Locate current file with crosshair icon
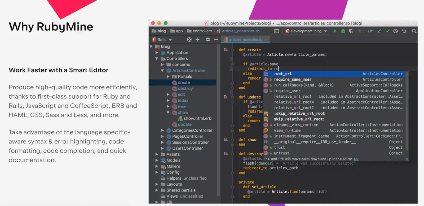The width and height of the screenshot is (424, 206). [x=189, y=40]
